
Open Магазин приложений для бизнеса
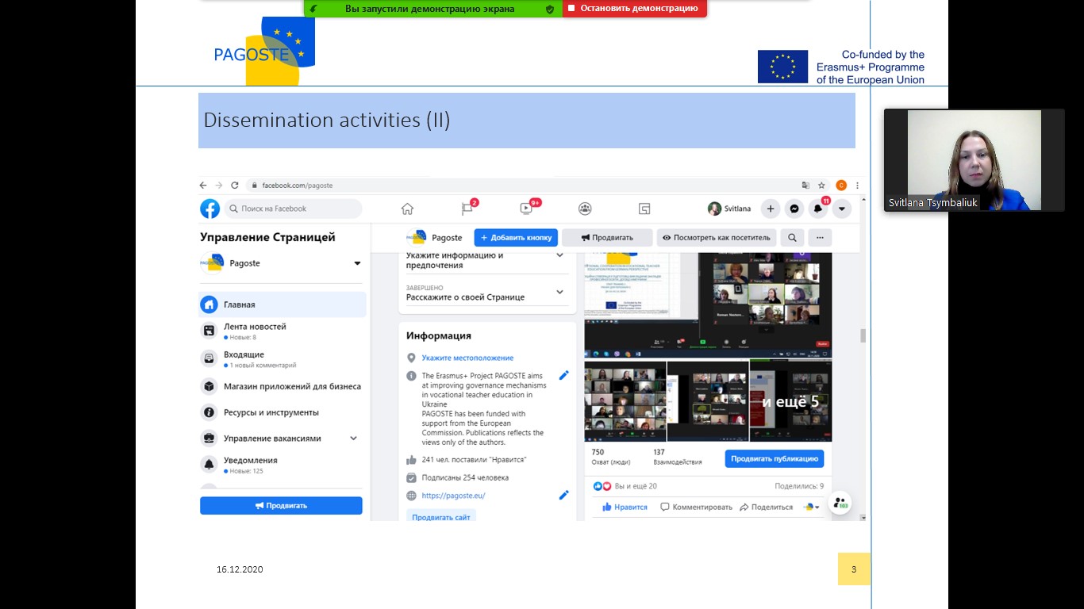(282, 387)
